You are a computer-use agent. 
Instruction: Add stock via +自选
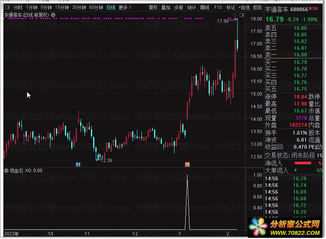244,8
